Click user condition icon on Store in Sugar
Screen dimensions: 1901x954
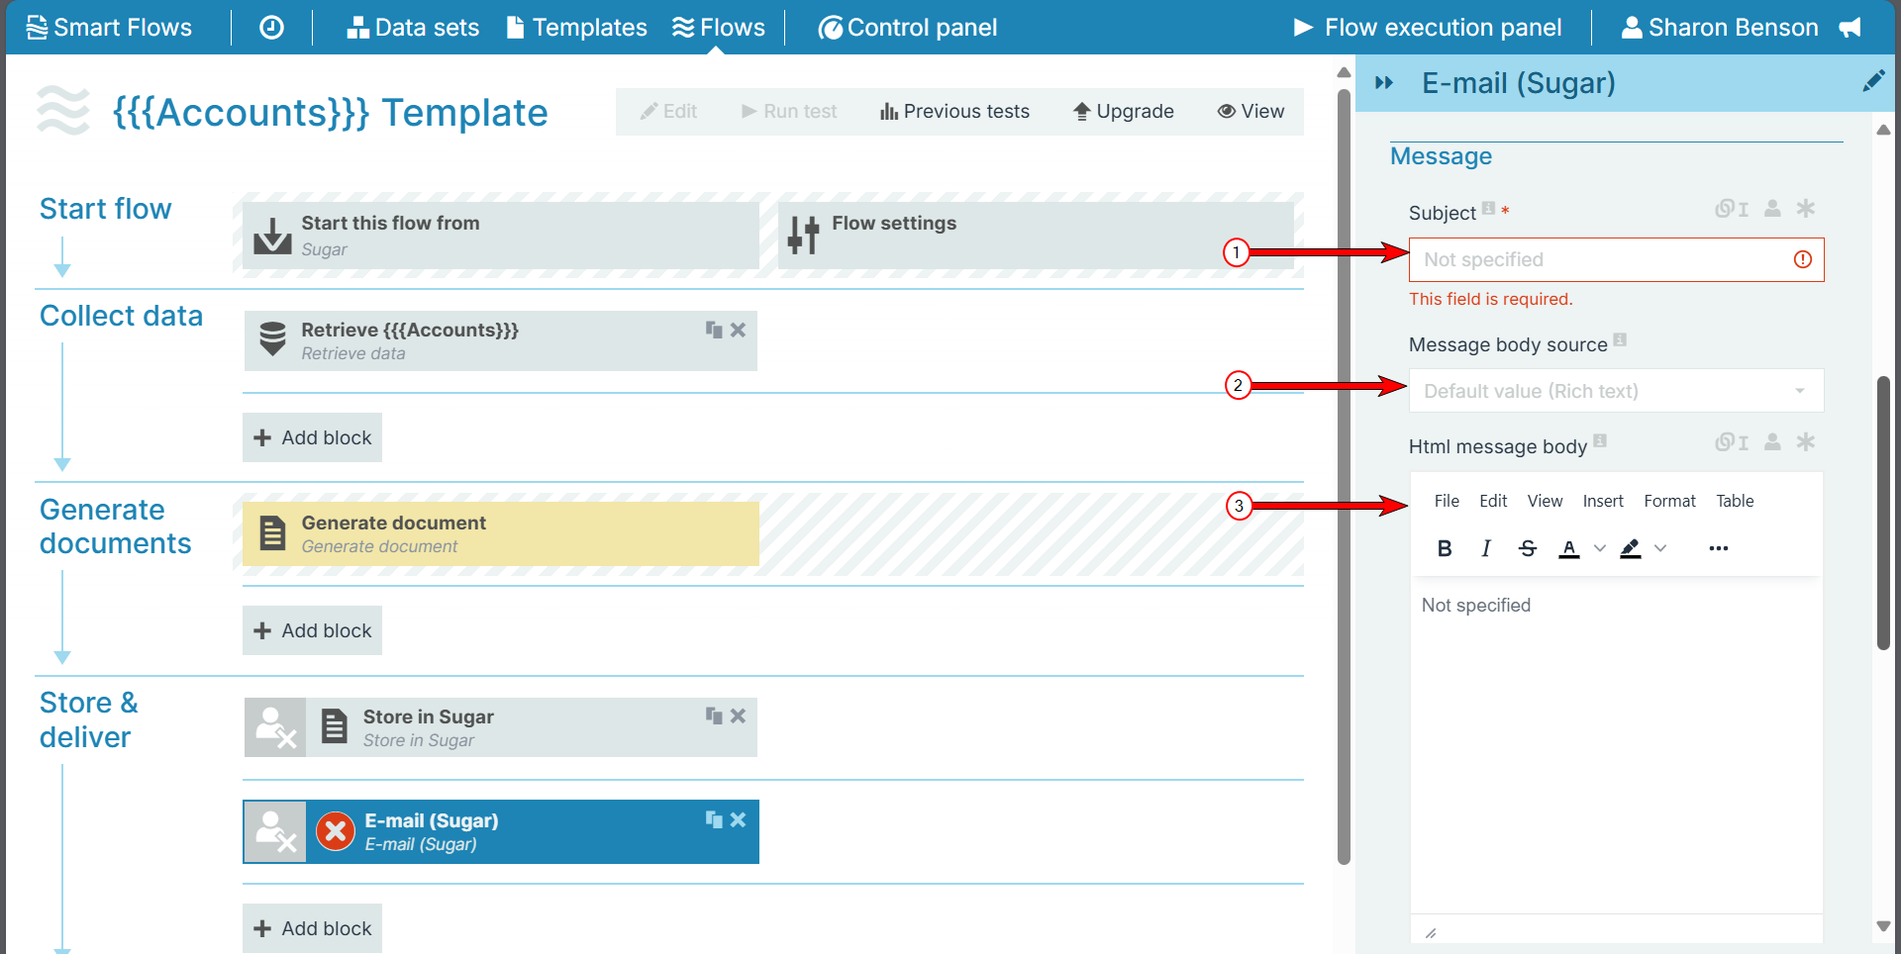[275, 727]
